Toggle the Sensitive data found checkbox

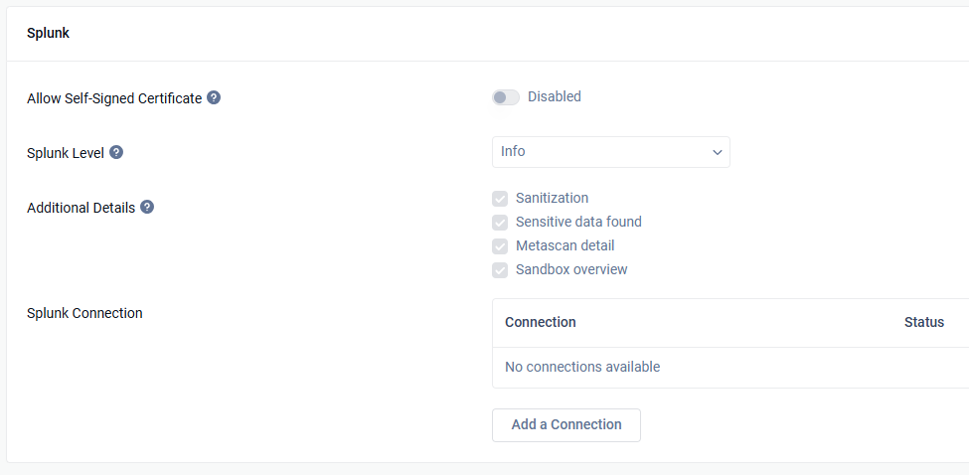coord(500,223)
